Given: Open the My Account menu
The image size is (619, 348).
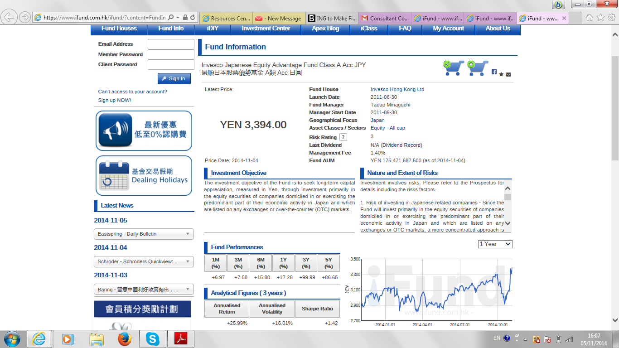Looking at the screenshot, I should pyautogui.click(x=449, y=29).
